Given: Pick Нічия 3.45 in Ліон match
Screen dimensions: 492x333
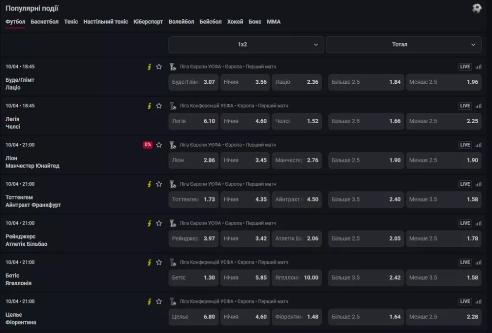Looking at the screenshot, I should (x=245, y=160).
